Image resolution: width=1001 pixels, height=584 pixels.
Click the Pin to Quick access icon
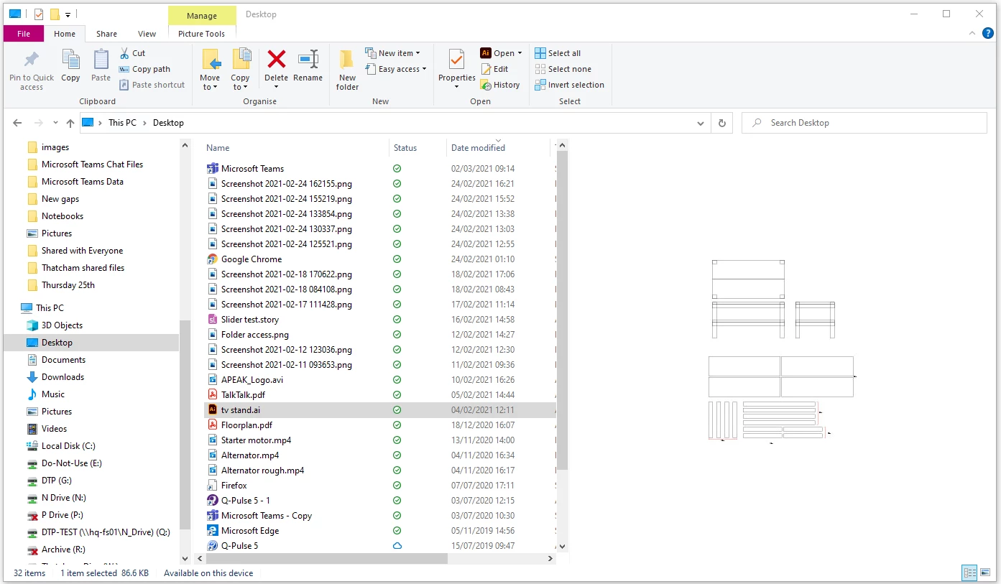click(31, 60)
